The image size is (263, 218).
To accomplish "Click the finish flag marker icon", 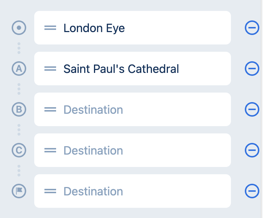I will point(19,191).
